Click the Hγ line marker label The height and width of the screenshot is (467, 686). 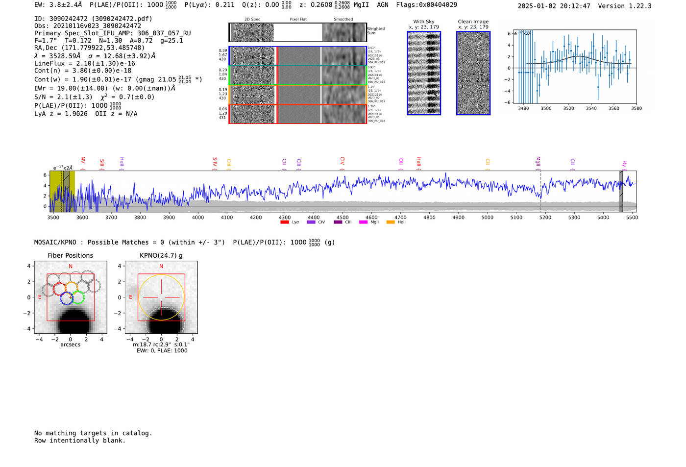tap(624, 165)
